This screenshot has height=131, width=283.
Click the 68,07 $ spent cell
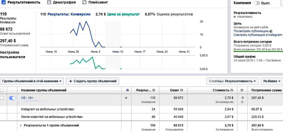[x=256, y=109]
